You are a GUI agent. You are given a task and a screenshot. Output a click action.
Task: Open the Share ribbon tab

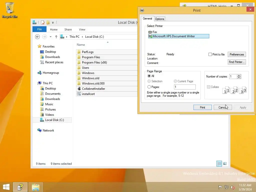[x=68, y=29]
